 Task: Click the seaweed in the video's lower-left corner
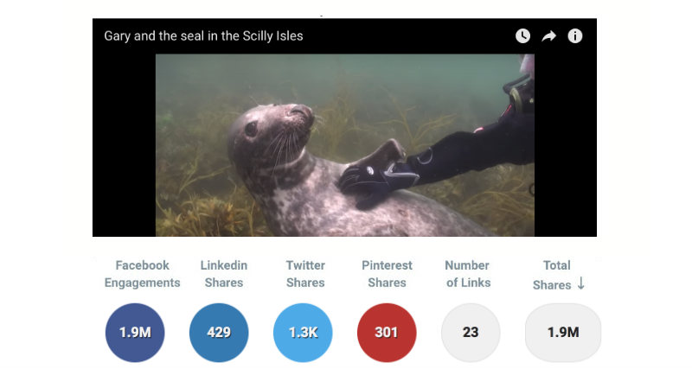tap(186, 216)
